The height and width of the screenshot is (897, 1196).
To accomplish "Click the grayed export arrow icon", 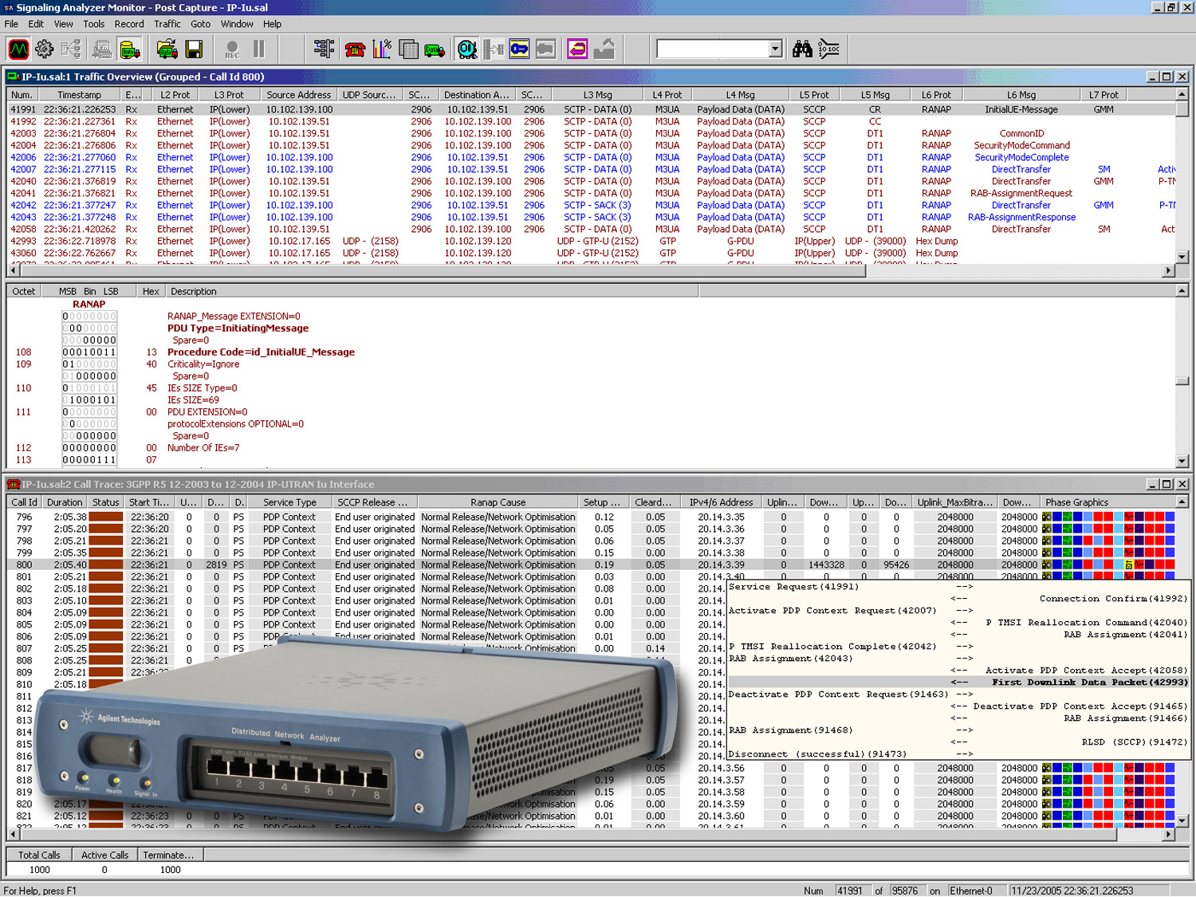I will tap(604, 49).
